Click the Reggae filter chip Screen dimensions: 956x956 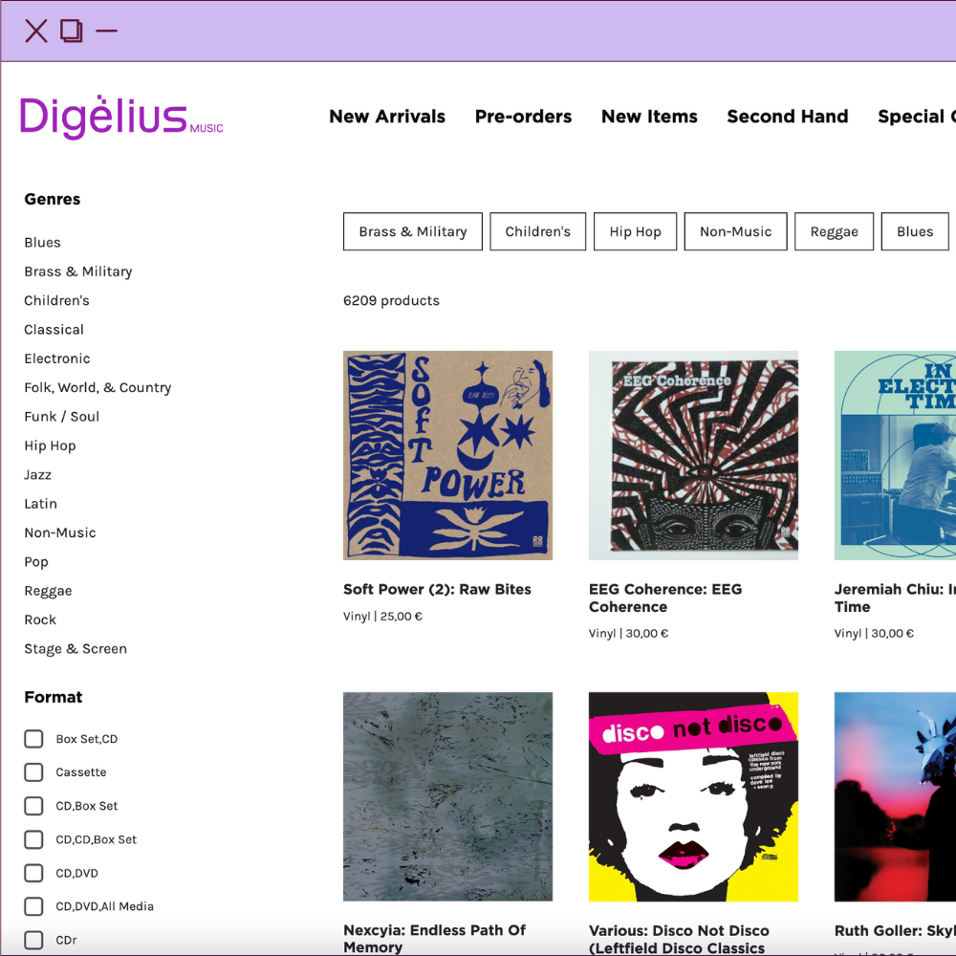click(834, 231)
